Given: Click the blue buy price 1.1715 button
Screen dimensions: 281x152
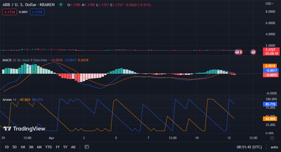Looking at the screenshot, I should point(37,12).
